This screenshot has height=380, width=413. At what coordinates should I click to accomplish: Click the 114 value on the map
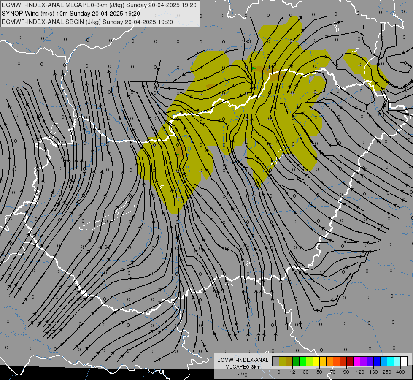(x=269, y=67)
